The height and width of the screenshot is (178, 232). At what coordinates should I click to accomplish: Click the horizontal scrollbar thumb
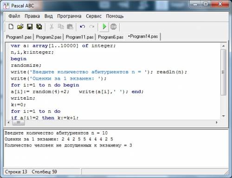[x=19, y=123]
